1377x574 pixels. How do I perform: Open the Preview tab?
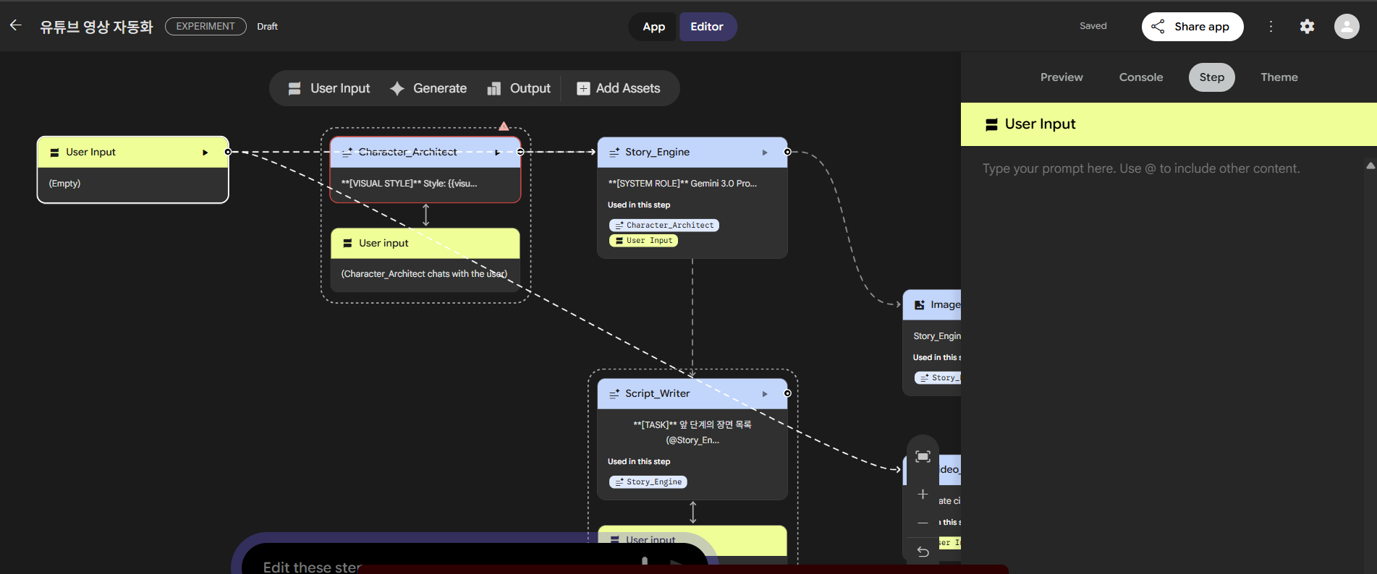coord(1062,77)
